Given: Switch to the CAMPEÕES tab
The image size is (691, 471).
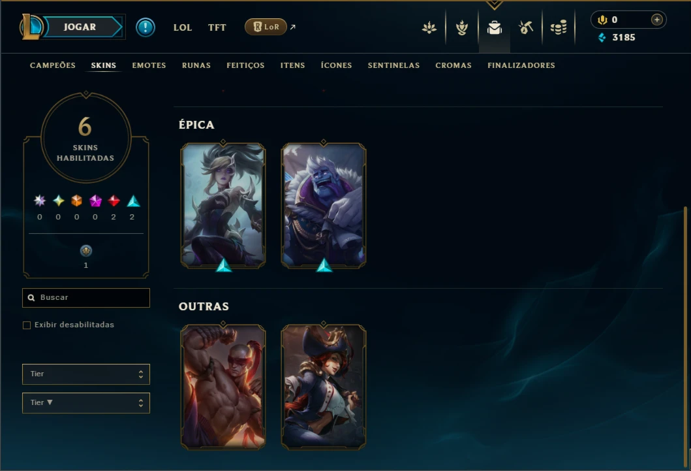Looking at the screenshot, I should click(x=53, y=65).
